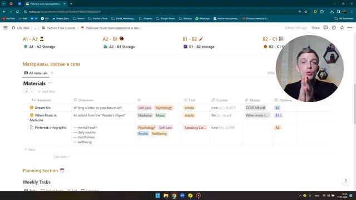356x200 pixels.
Task: Click the B1+ level tag
Action: pos(279,116)
